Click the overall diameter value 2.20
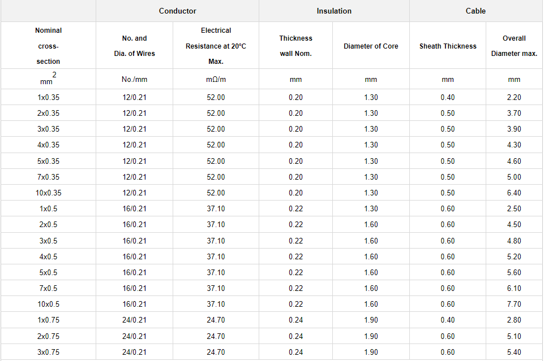Image resolution: width=544 pixels, height=361 pixels. tap(514, 97)
